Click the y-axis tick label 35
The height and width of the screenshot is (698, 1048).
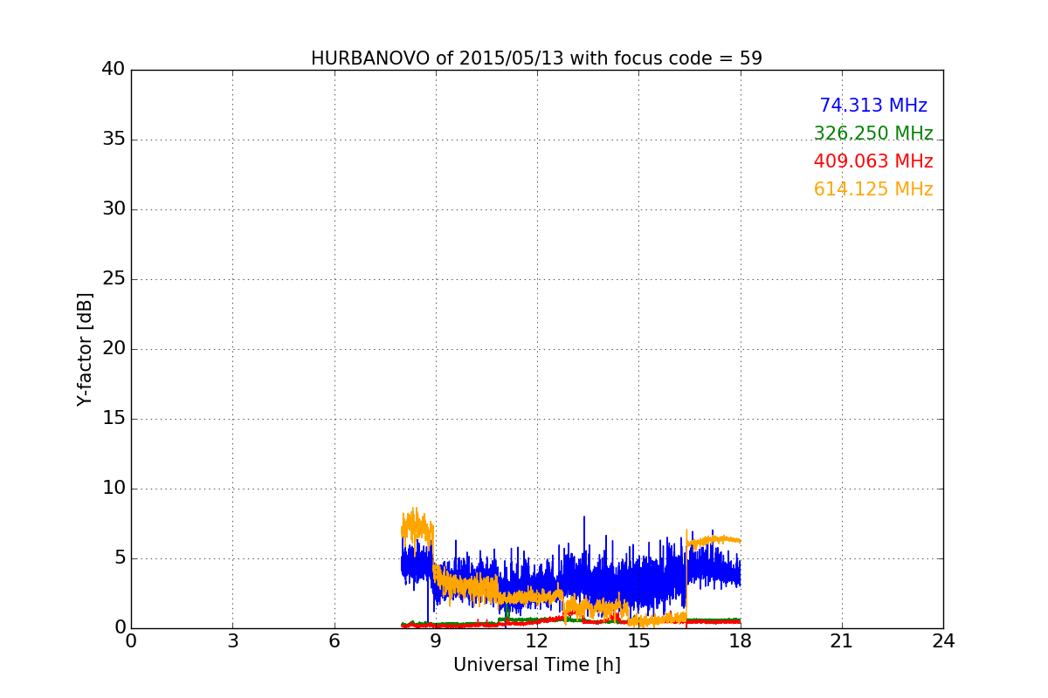tap(114, 140)
